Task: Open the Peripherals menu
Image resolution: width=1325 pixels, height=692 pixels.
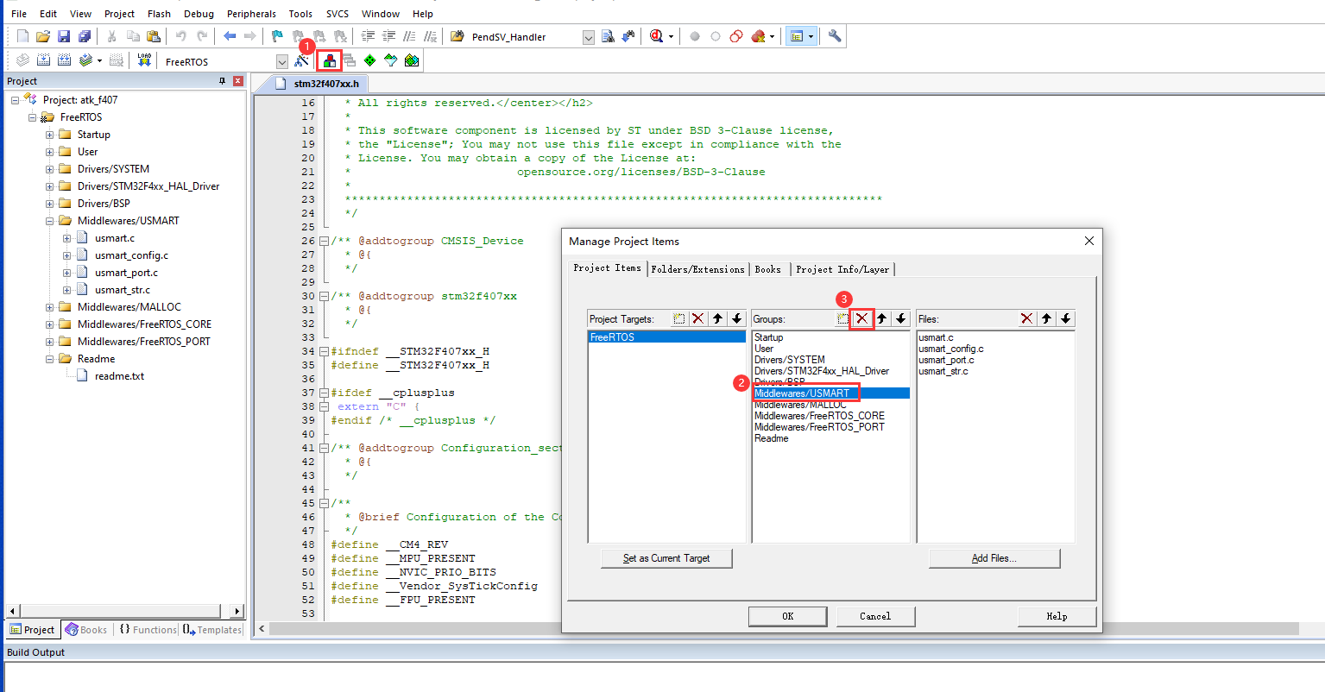Action: 251,13
